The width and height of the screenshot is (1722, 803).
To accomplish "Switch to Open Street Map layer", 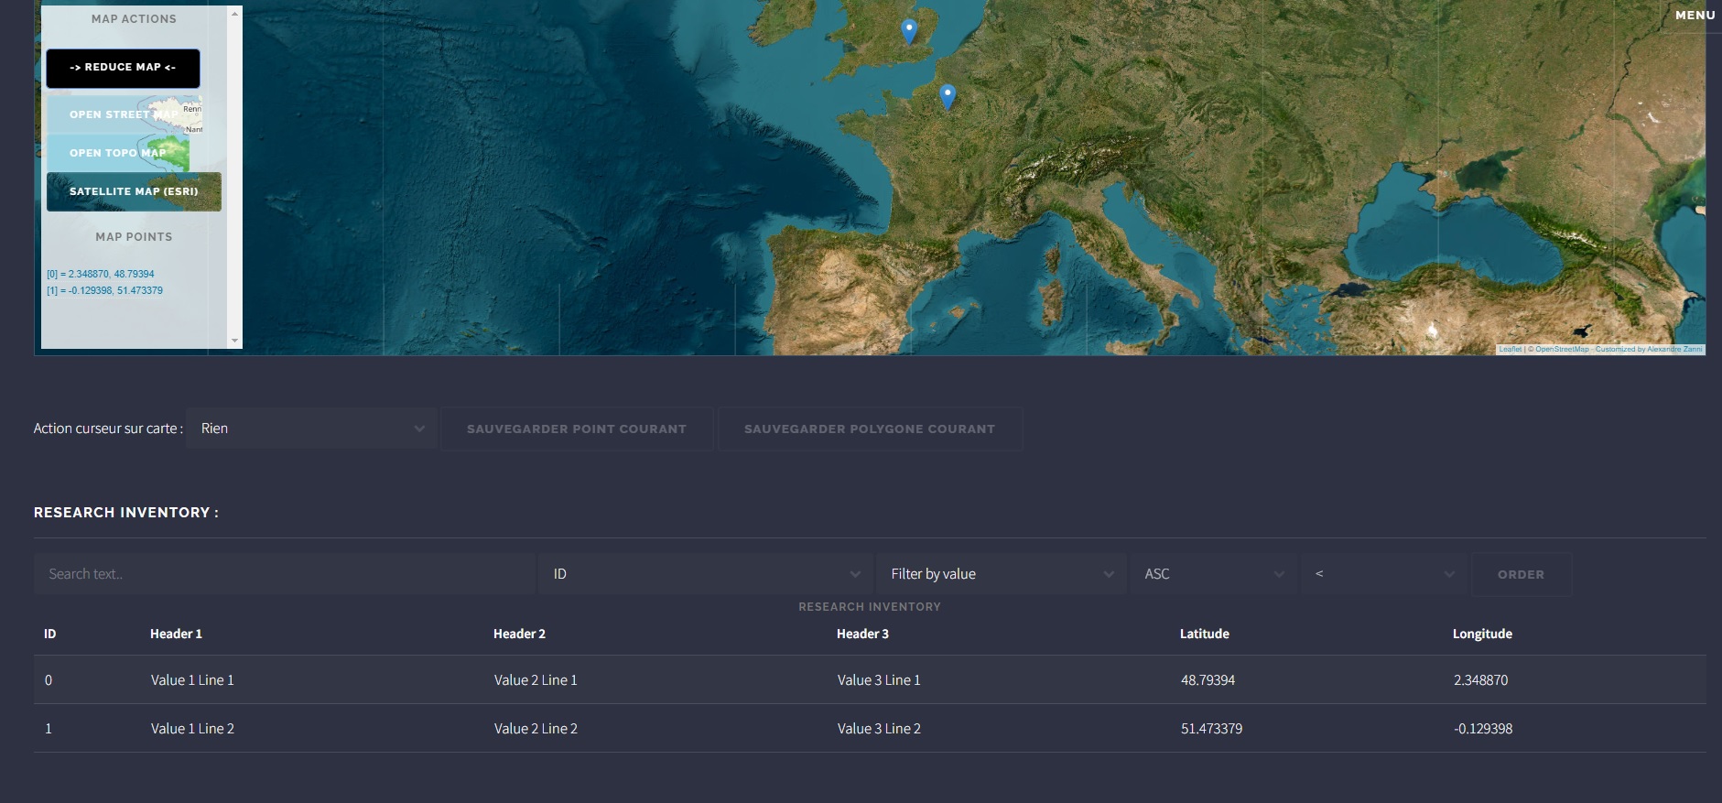I will point(124,114).
